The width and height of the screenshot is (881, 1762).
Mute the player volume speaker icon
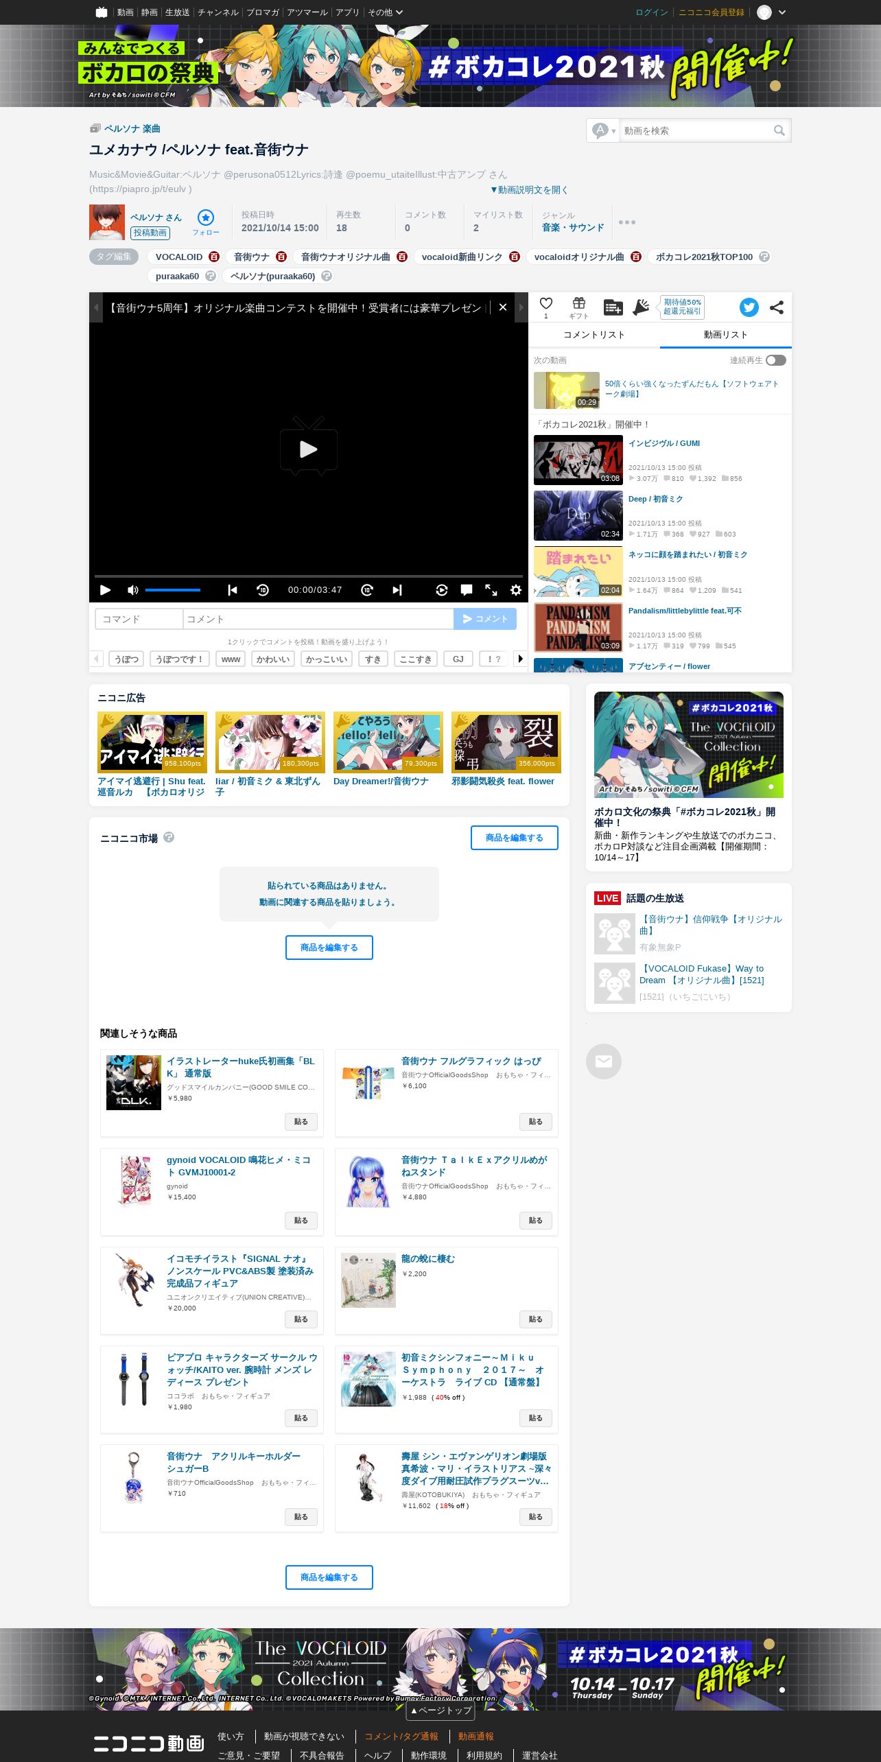tap(133, 590)
